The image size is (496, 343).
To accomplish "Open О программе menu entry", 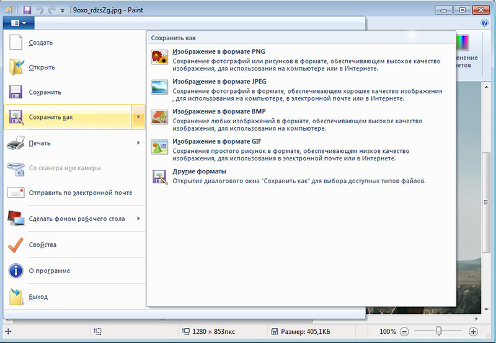I will (x=74, y=271).
